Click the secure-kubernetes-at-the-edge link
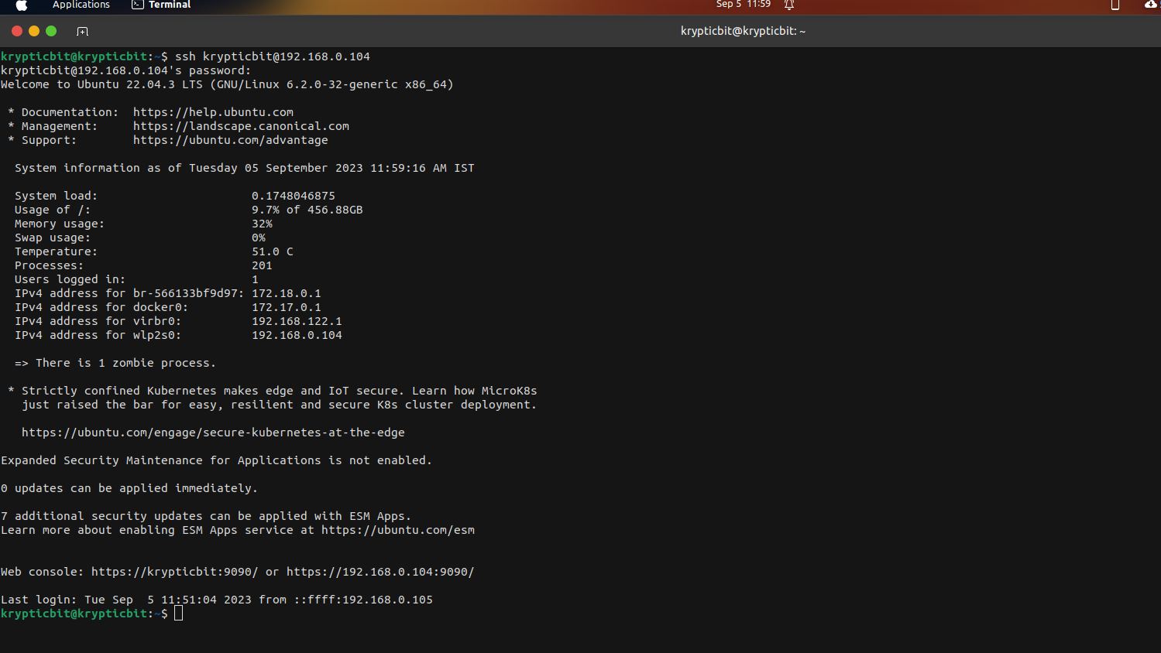Viewport: 1161px width, 653px height. click(x=214, y=432)
